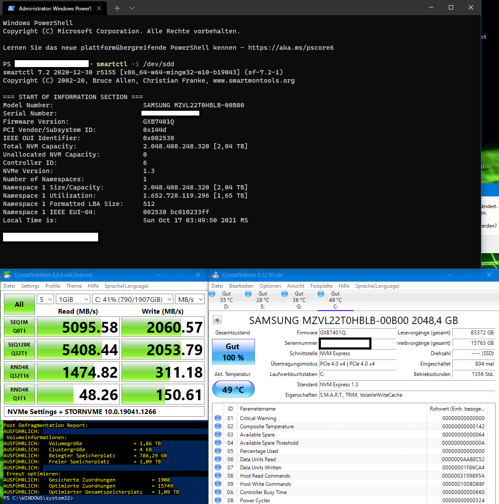Click the Betriebsstunden value 1356 Std.
The height and width of the screenshot is (504, 499).
point(473,374)
